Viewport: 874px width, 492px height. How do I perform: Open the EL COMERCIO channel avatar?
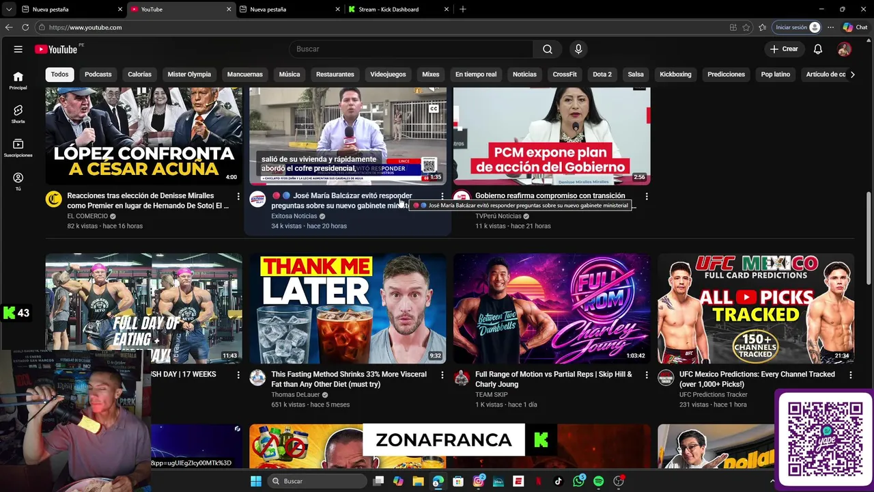click(53, 200)
